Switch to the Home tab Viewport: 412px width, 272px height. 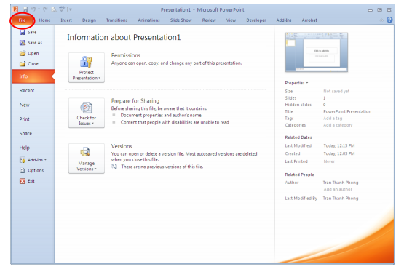click(44, 20)
